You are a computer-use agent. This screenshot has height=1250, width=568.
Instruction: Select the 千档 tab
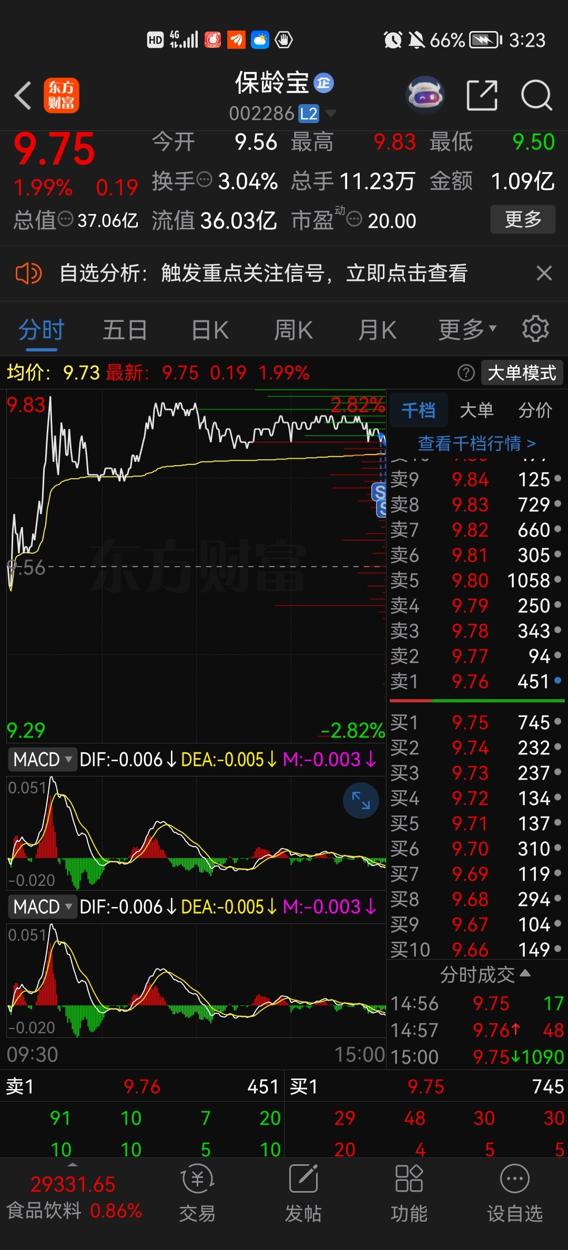pyautogui.click(x=419, y=410)
